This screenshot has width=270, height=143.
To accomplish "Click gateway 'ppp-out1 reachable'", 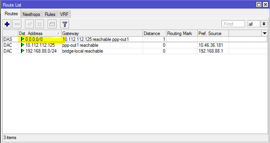I will pos(80,45).
